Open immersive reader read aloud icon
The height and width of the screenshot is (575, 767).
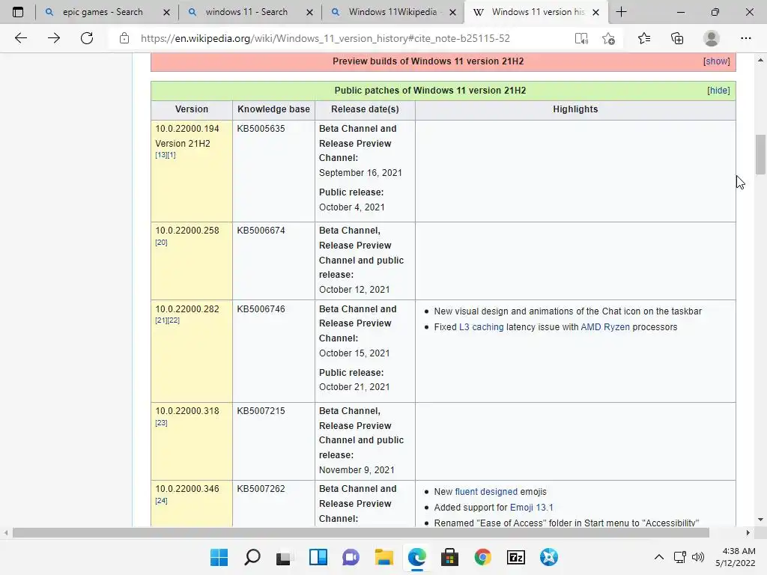[x=581, y=38]
